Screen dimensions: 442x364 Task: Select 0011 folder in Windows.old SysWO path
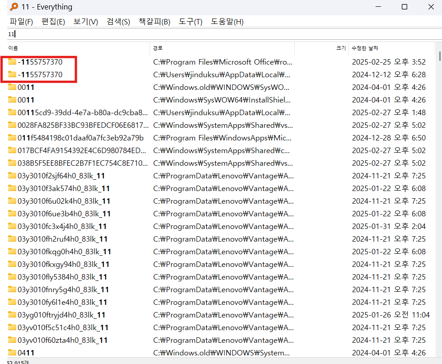pos(26,87)
